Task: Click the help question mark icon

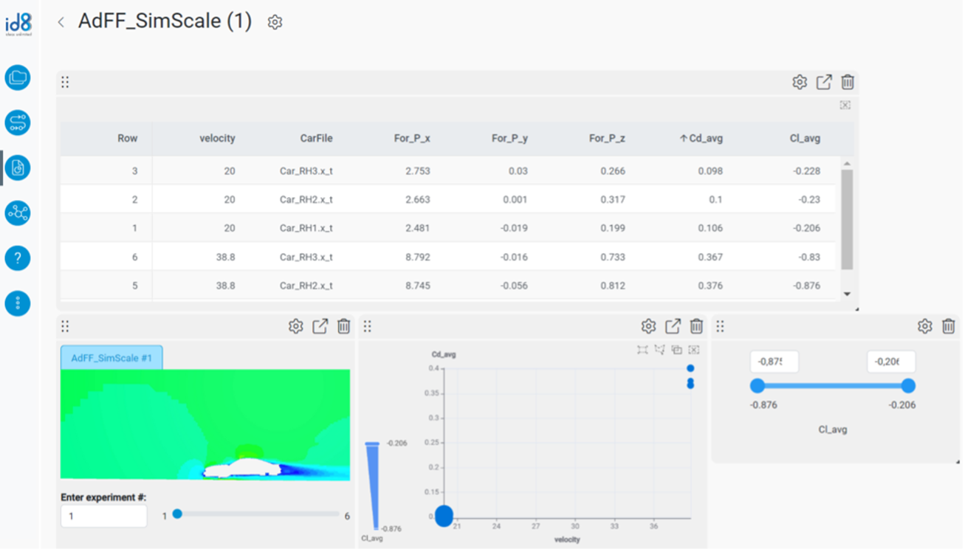Action: point(18,258)
